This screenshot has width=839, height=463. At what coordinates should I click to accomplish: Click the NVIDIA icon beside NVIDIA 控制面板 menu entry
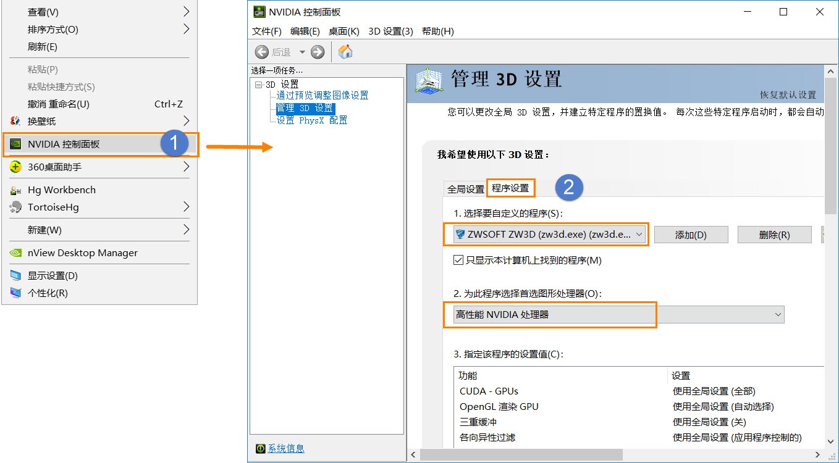pyautogui.click(x=16, y=144)
